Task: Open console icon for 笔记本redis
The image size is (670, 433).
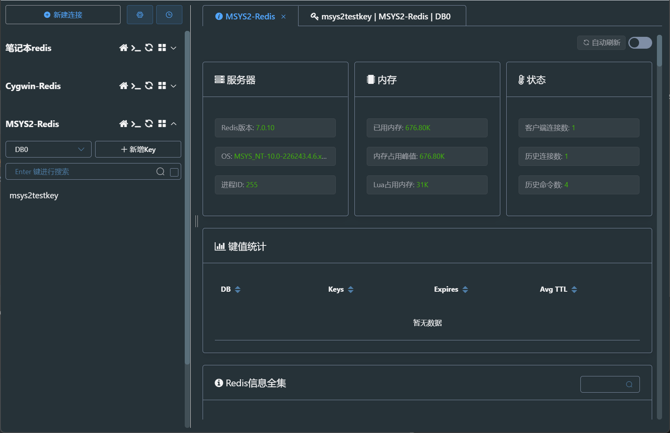Action: pos(136,48)
